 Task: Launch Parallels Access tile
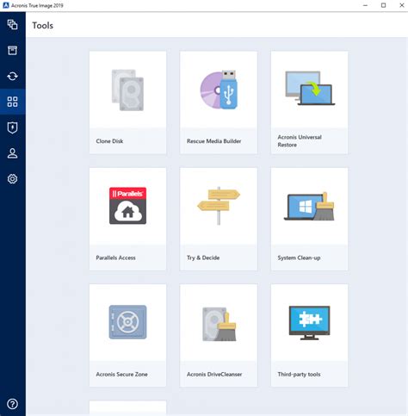[127, 219]
